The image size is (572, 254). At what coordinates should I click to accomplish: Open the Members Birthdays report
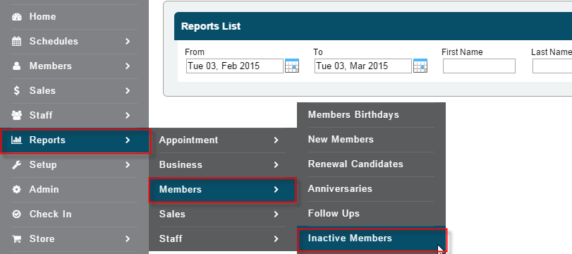pos(372,114)
